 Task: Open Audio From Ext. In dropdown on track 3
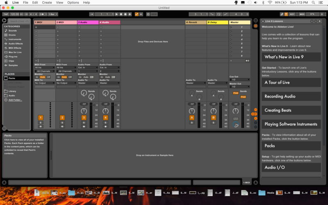[x=88, y=68]
